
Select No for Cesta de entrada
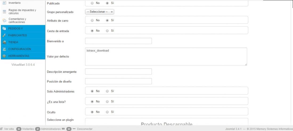[x=92, y=31]
